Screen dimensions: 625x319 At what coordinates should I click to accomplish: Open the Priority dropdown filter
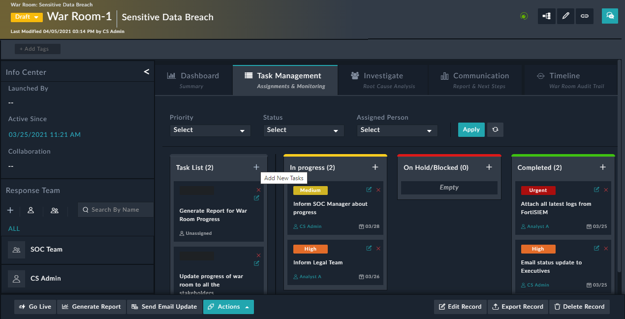pyautogui.click(x=210, y=130)
